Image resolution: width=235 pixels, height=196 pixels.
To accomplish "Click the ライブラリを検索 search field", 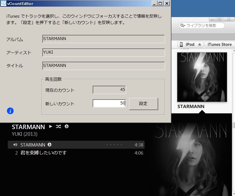I will (202, 25).
